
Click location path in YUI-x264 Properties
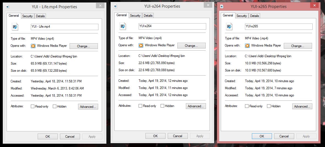(162, 56)
